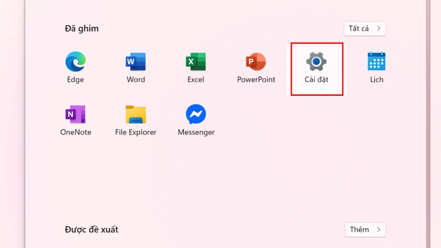The height and width of the screenshot is (248, 441).
Task: Start PowerPoint from the pinned list
Action: point(256,68)
